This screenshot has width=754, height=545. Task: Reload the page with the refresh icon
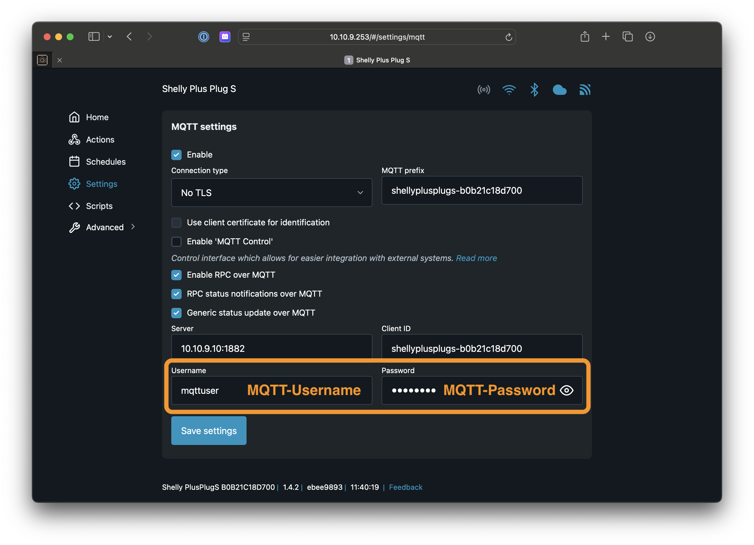click(x=509, y=37)
